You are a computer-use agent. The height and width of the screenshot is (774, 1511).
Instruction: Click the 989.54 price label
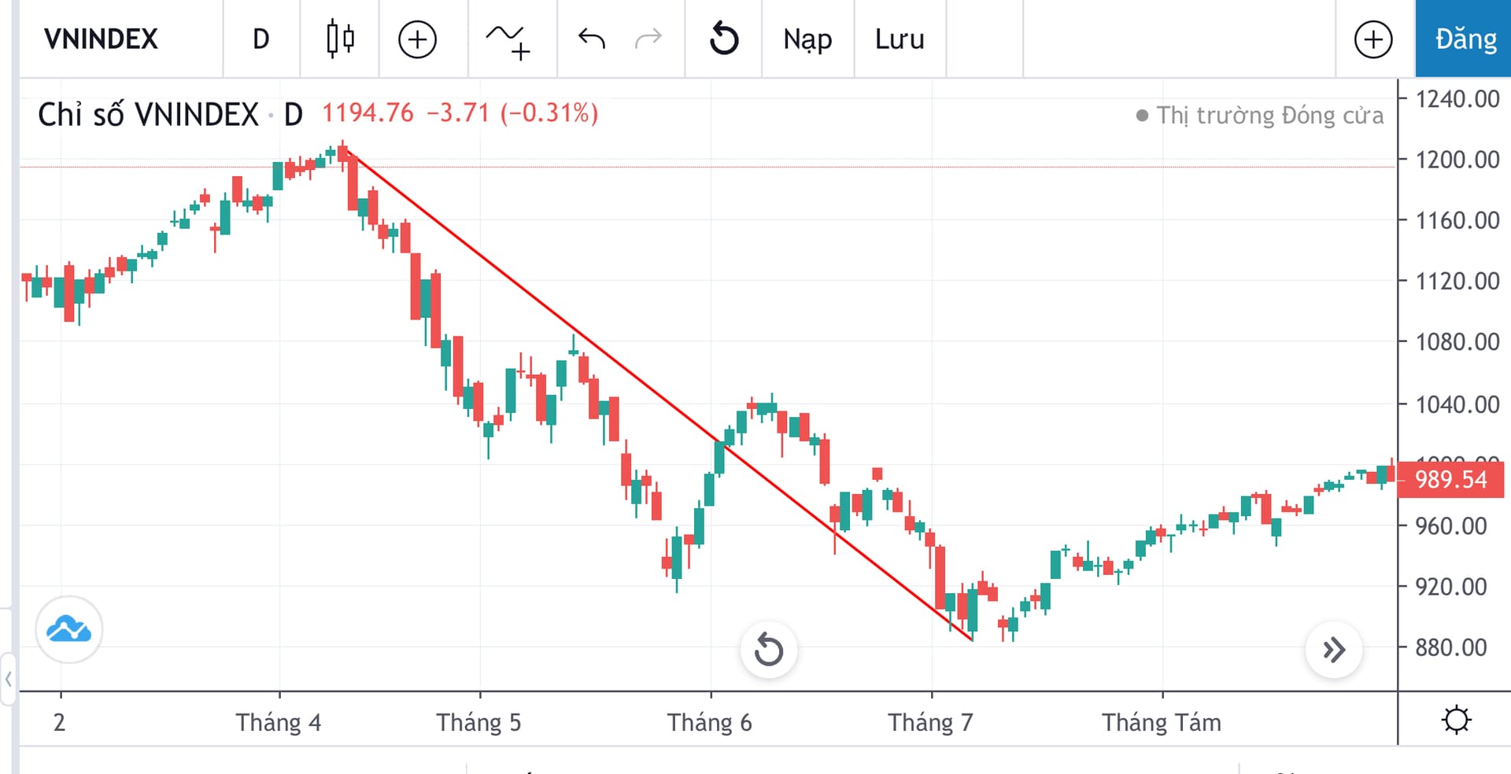(x=1450, y=479)
